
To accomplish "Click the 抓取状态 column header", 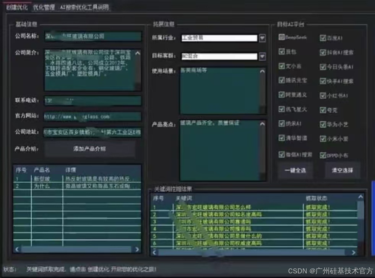I will (x=316, y=198).
